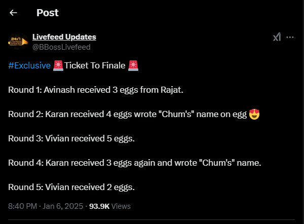This screenshot has width=304, height=224.
Task: Click the siren emoji after Finale
Action: (133, 65)
